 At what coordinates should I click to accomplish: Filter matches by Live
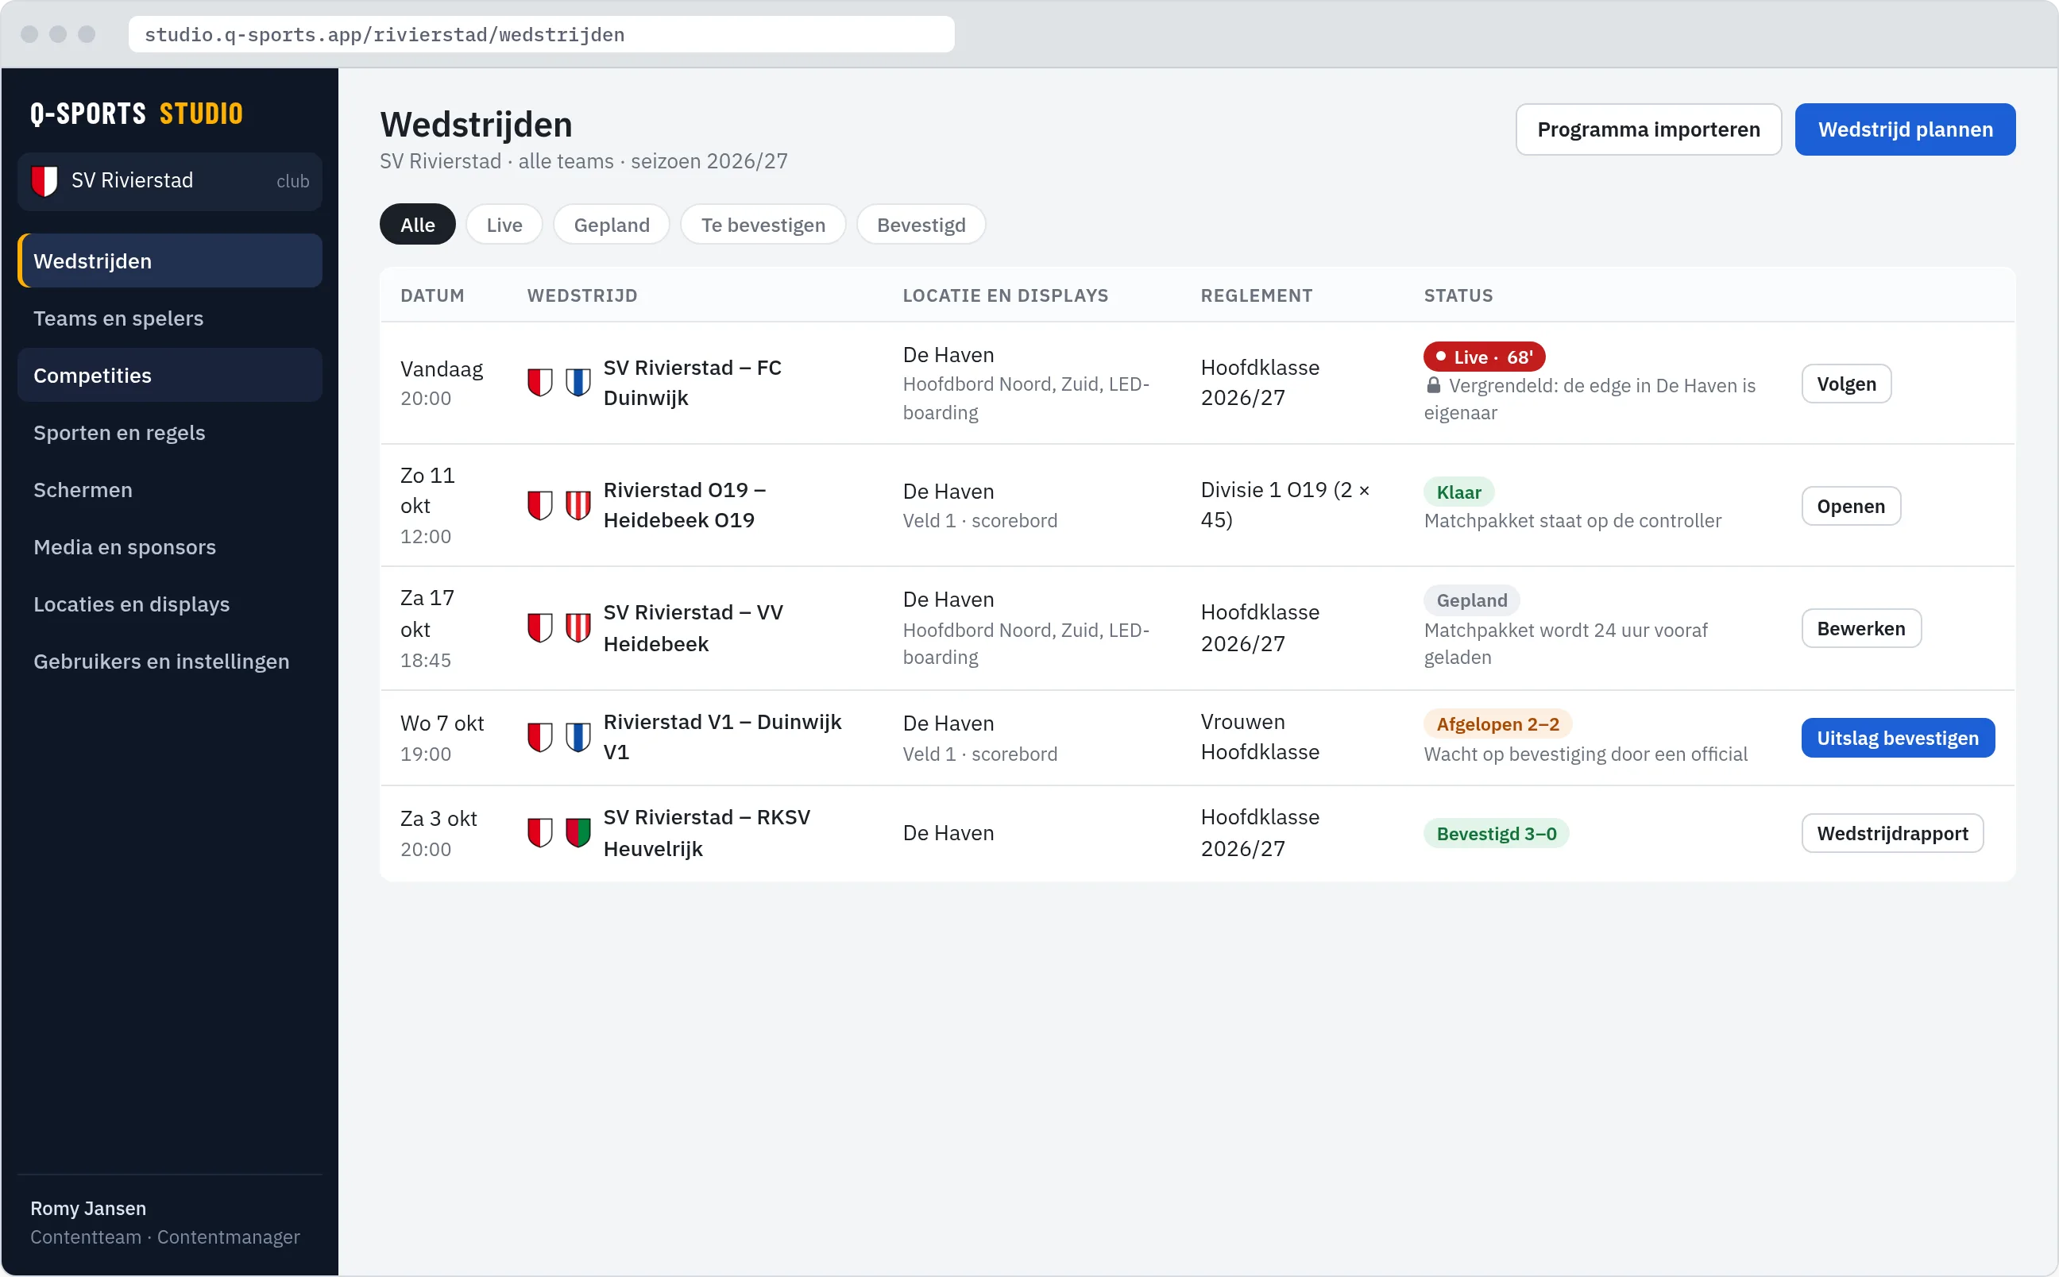(504, 225)
